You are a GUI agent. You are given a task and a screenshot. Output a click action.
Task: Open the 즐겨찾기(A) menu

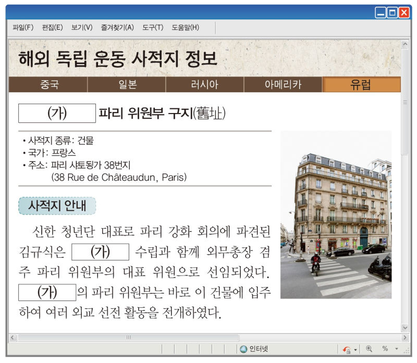point(117,27)
